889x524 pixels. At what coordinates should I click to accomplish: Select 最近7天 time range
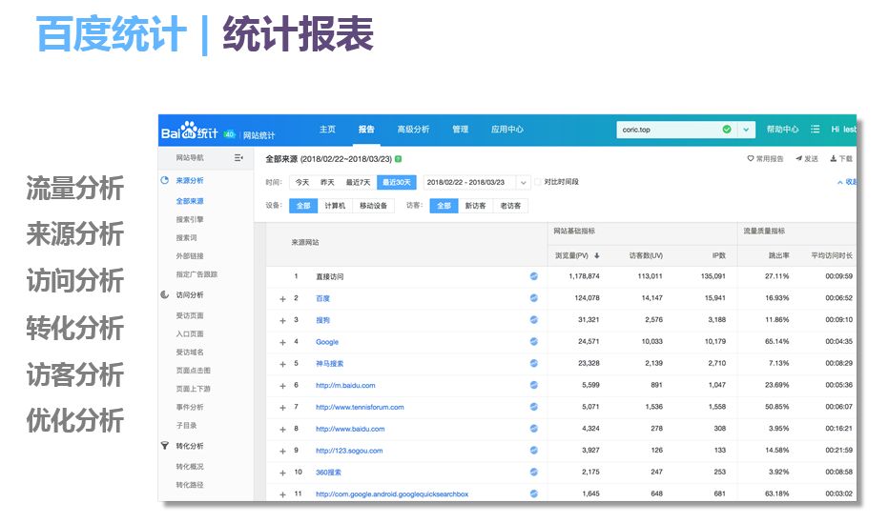click(x=358, y=182)
